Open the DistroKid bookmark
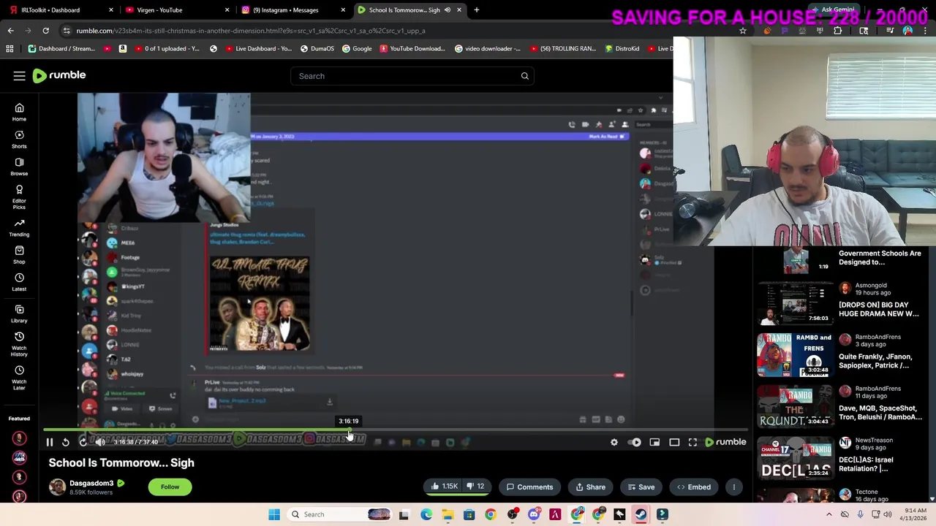This screenshot has height=526, width=936. click(x=623, y=49)
